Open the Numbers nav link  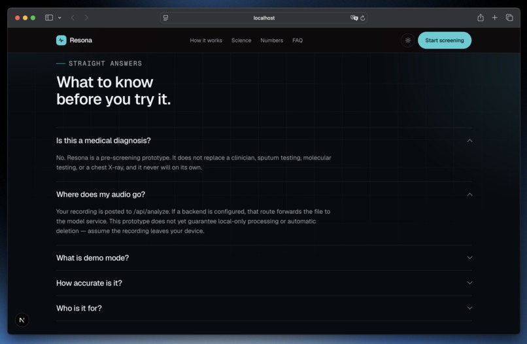point(271,41)
